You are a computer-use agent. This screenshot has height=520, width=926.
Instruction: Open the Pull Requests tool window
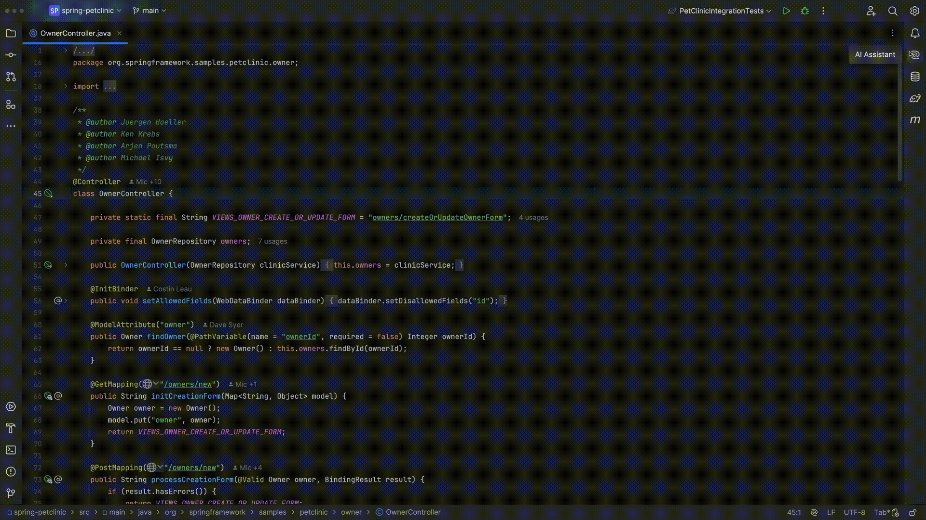point(11,77)
